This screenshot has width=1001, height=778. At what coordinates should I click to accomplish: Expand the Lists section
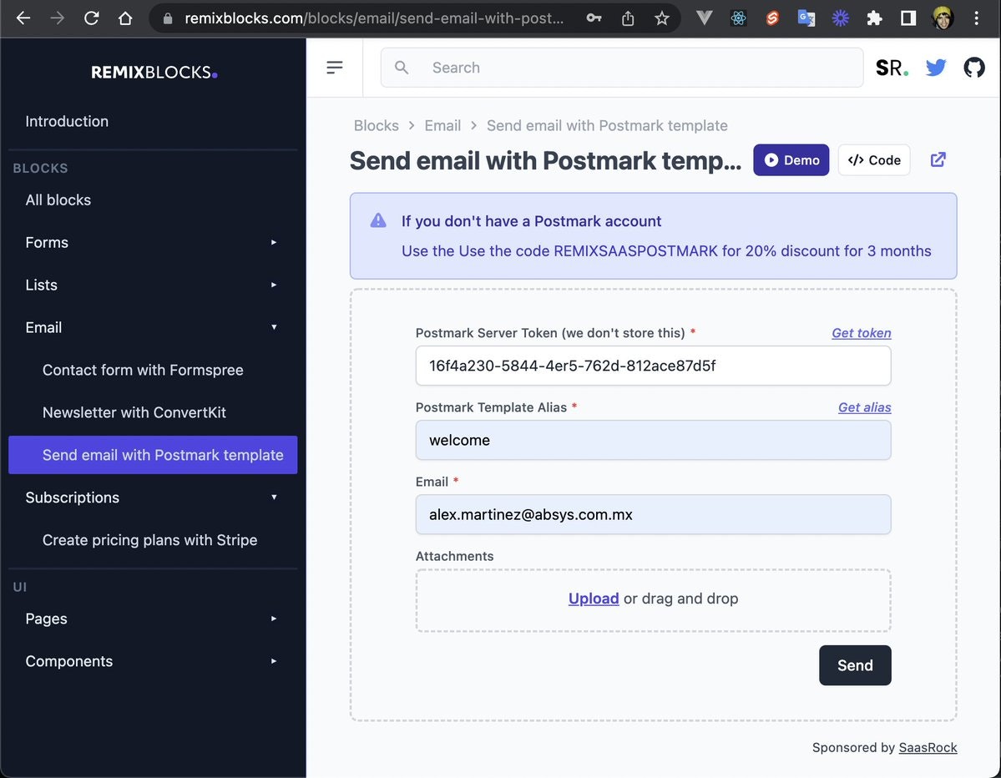click(x=153, y=285)
